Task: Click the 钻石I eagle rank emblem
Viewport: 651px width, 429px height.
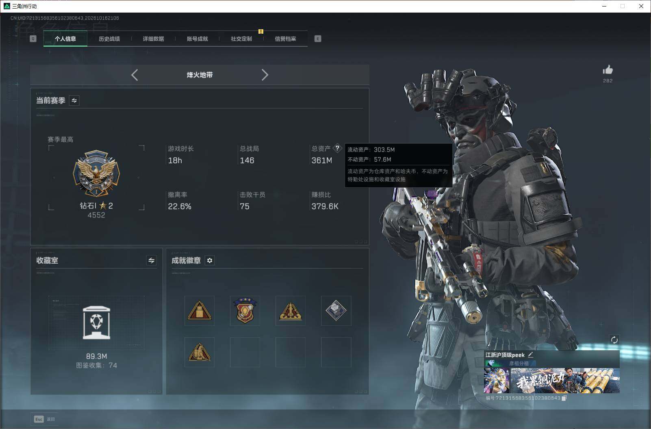Action: coord(96,174)
